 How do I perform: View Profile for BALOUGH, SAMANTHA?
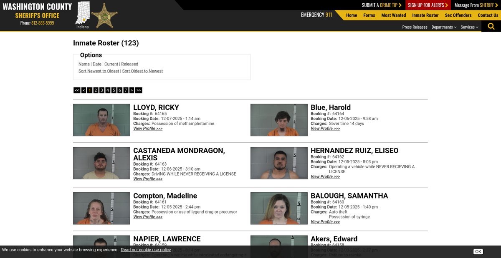click(325, 222)
